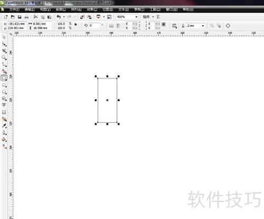Activate the Zoom tool in toolbox
Image resolution: width=264 pixels, height=219 pixels.
4,58
